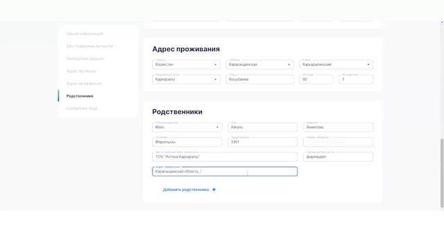Go to Паспортные данные sidebar section
Image resolution: width=444 pixels, height=249 pixels.
[85, 59]
